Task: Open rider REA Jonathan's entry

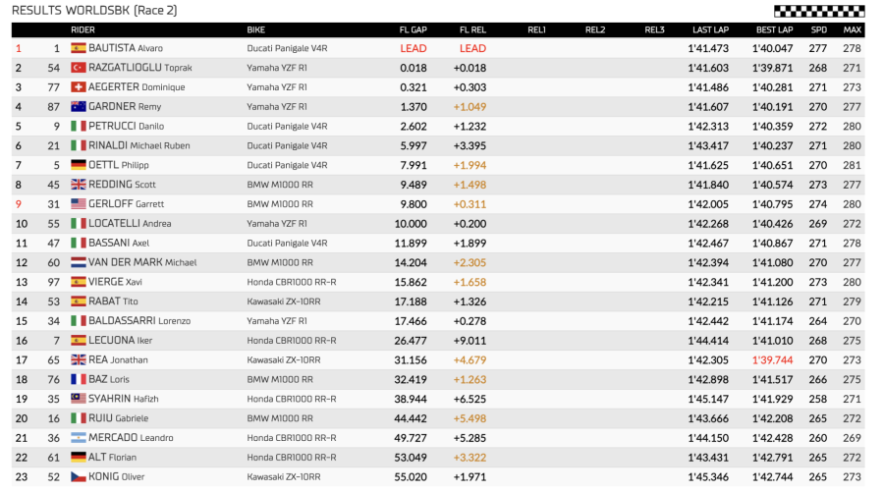Action: pyautogui.click(x=122, y=359)
